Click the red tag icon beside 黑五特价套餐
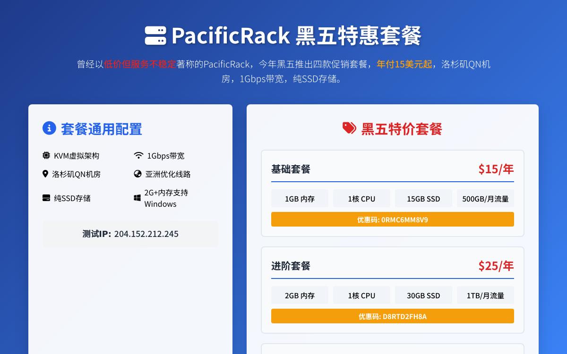The width and height of the screenshot is (567, 354). click(349, 128)
